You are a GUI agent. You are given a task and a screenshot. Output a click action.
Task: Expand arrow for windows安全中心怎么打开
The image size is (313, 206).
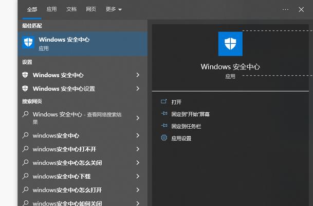[x=138, y=190]
